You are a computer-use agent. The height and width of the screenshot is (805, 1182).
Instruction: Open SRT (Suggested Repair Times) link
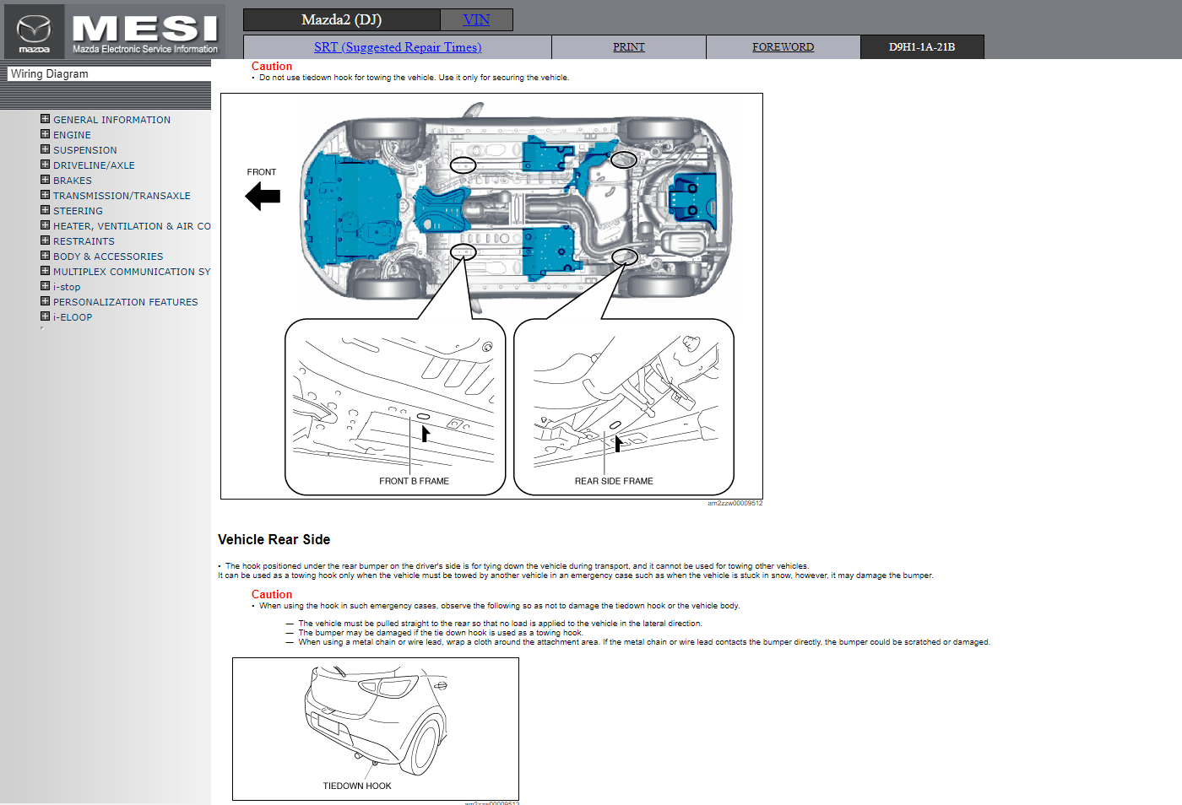pyautogui.click(x=398, y=47)
